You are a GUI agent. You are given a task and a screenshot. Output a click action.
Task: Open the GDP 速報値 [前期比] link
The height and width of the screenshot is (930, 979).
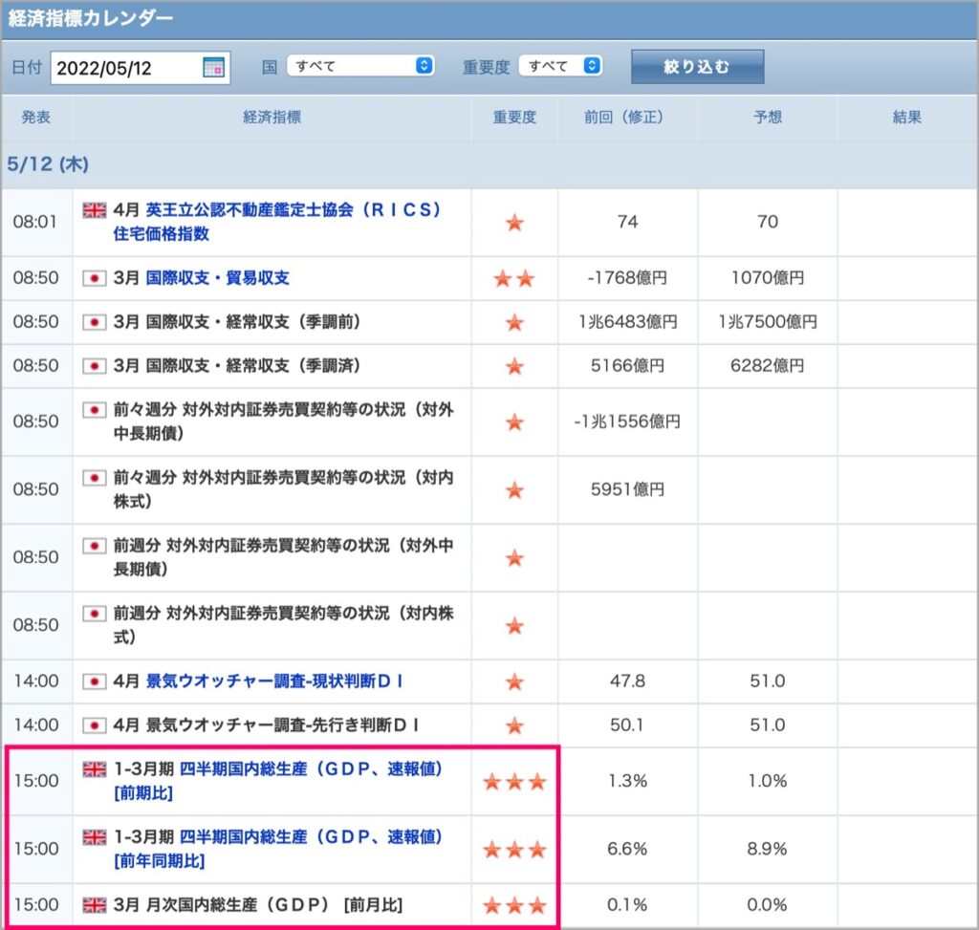click(278, 781)
